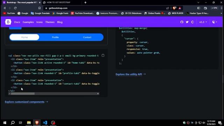The width and height of the screenshot is (224, 126).
Task: Show more bookmarks overflow arrow
Action: [x=221, y=13]
